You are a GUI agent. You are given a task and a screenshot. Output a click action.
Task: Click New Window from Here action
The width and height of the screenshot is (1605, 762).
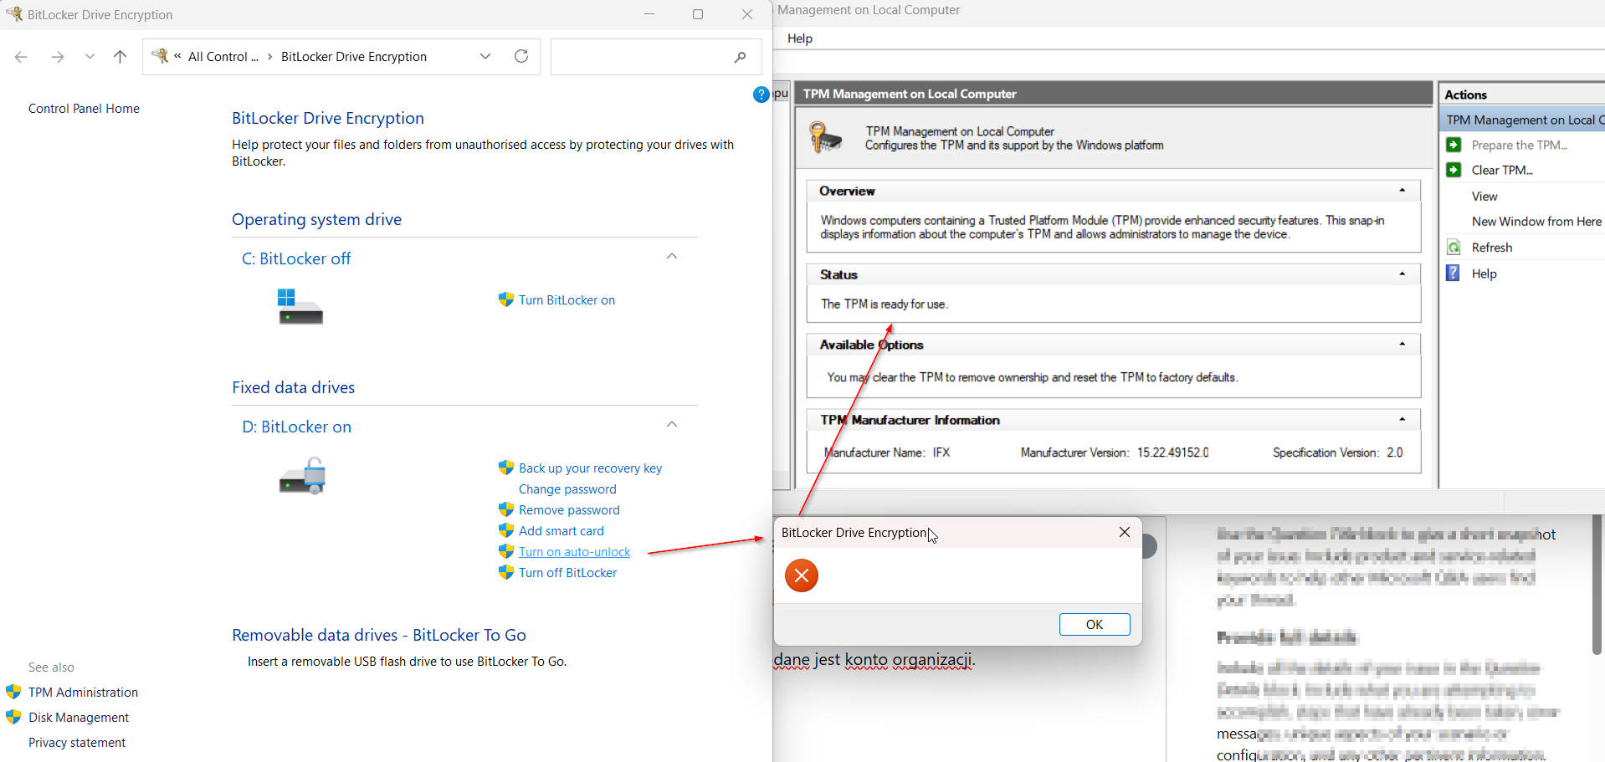pyautogui.click(x=1536, y=222)
